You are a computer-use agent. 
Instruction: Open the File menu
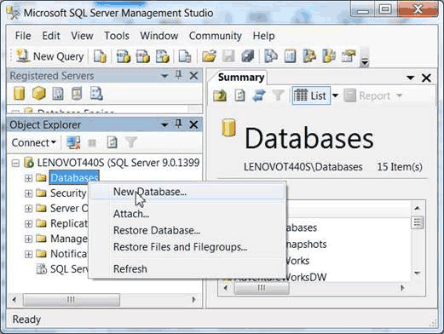(23, 36)
